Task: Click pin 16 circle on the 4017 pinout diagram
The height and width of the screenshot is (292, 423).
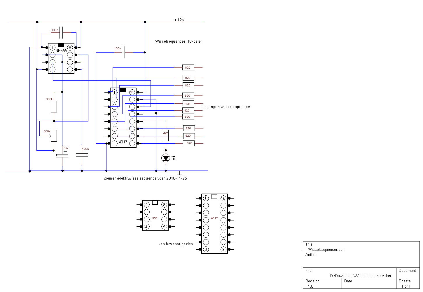Action: (x=223, y=198)
